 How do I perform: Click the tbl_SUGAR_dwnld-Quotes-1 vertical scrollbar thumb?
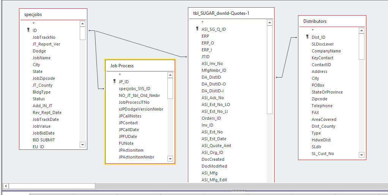pyautogui.click(x=270, y=70)
